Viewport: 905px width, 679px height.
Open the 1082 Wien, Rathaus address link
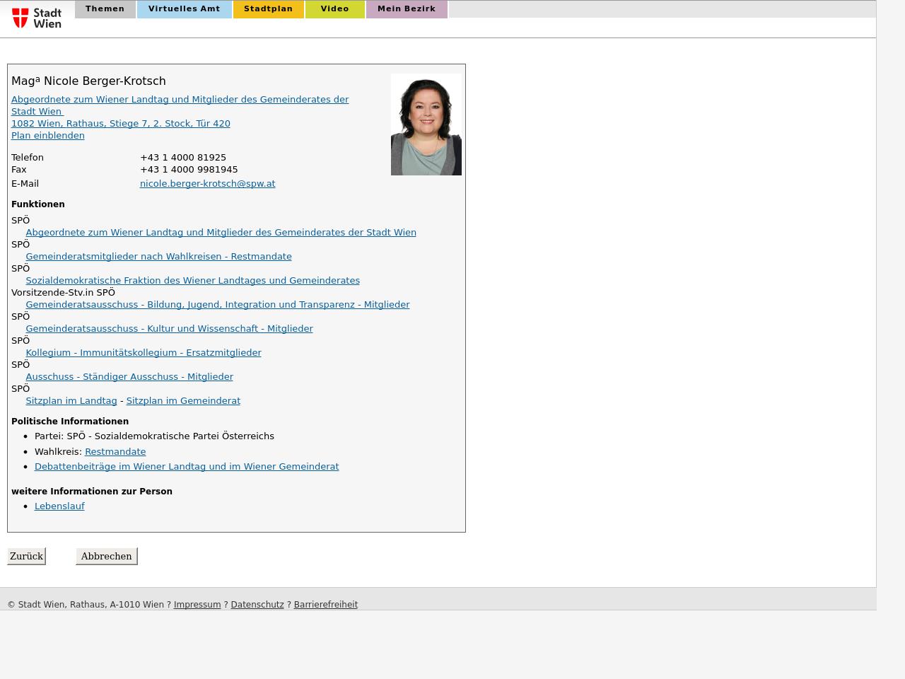(121, 123)
